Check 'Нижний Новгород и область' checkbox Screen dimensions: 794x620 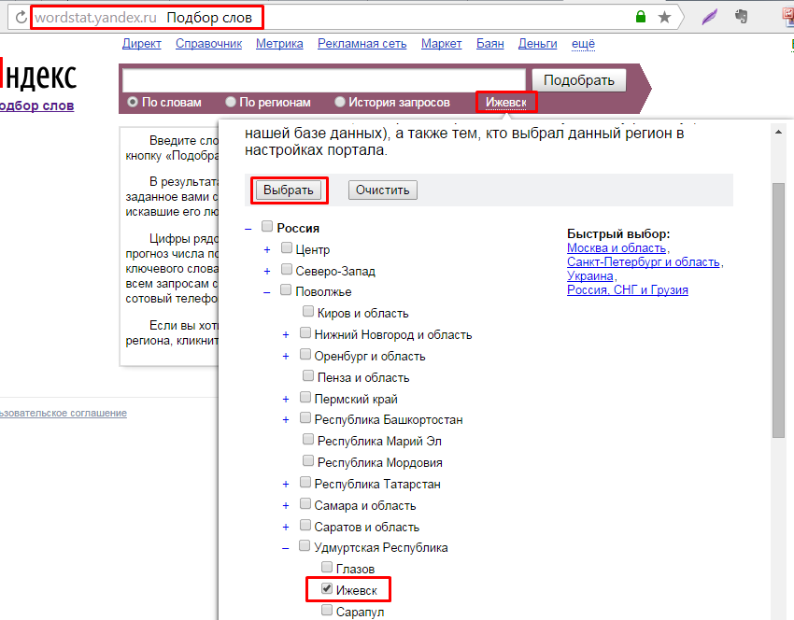point(305,332)
